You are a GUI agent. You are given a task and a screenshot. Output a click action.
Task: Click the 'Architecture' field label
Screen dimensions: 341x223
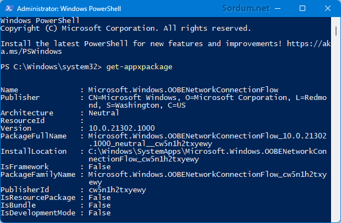click(27, 113)
